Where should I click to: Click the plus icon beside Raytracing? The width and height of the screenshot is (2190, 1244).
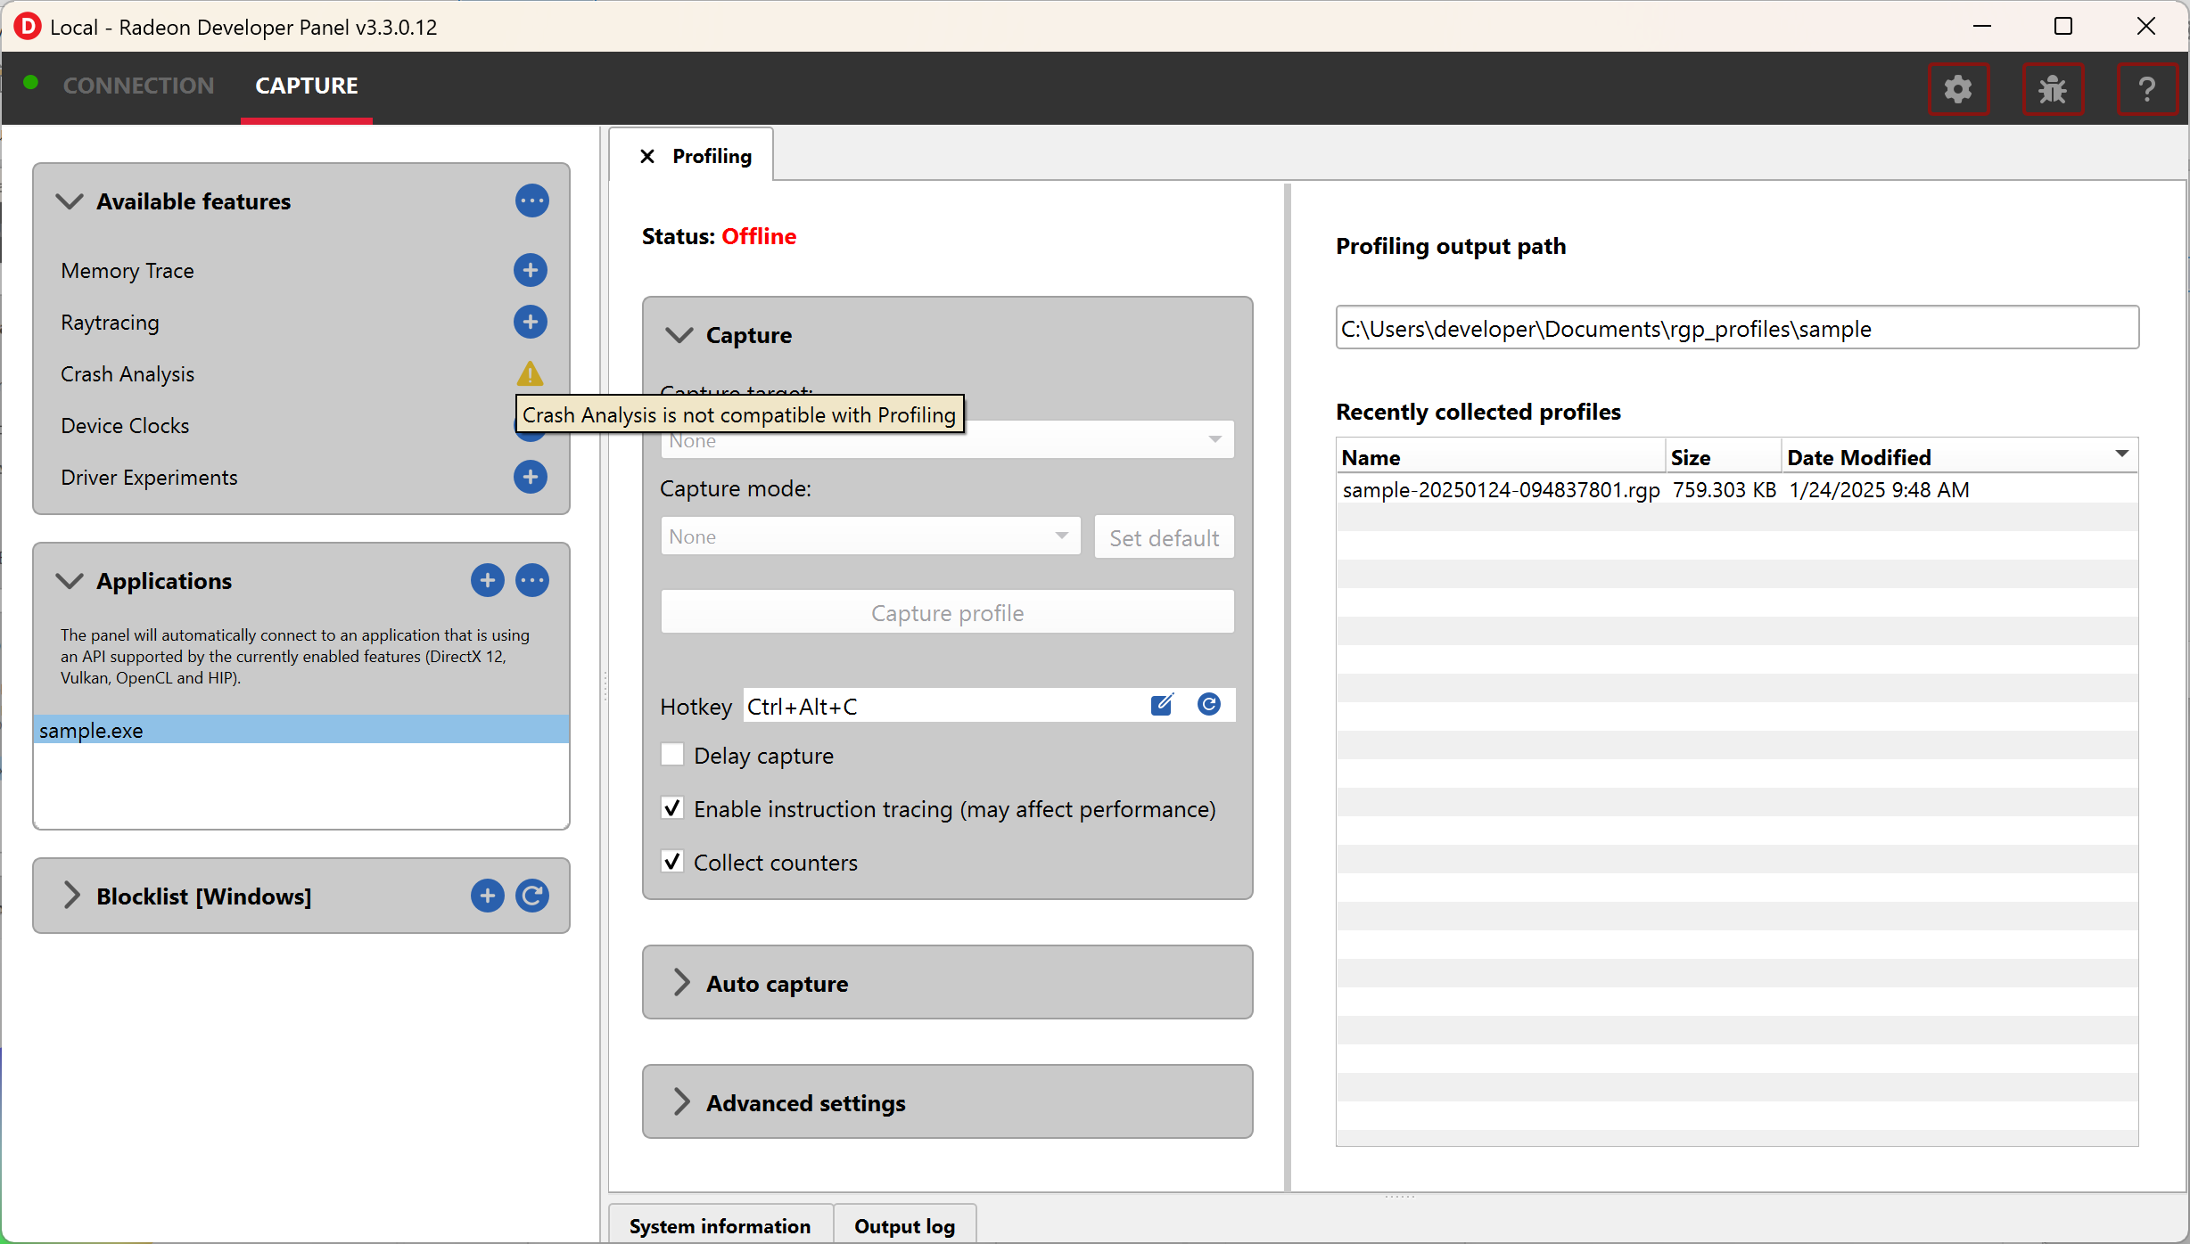point(531,322)
